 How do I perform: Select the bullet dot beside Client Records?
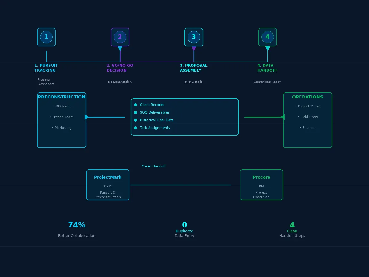(x=135, y=105)
